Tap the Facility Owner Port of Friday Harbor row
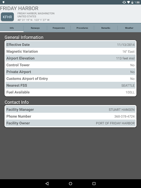 [70, 123]
